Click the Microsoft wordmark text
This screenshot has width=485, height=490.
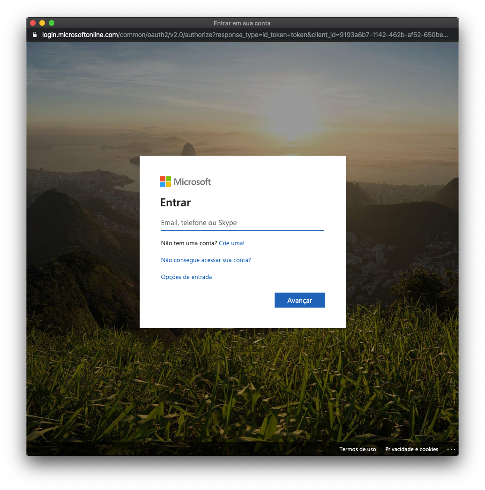click(x=192, y=182)
